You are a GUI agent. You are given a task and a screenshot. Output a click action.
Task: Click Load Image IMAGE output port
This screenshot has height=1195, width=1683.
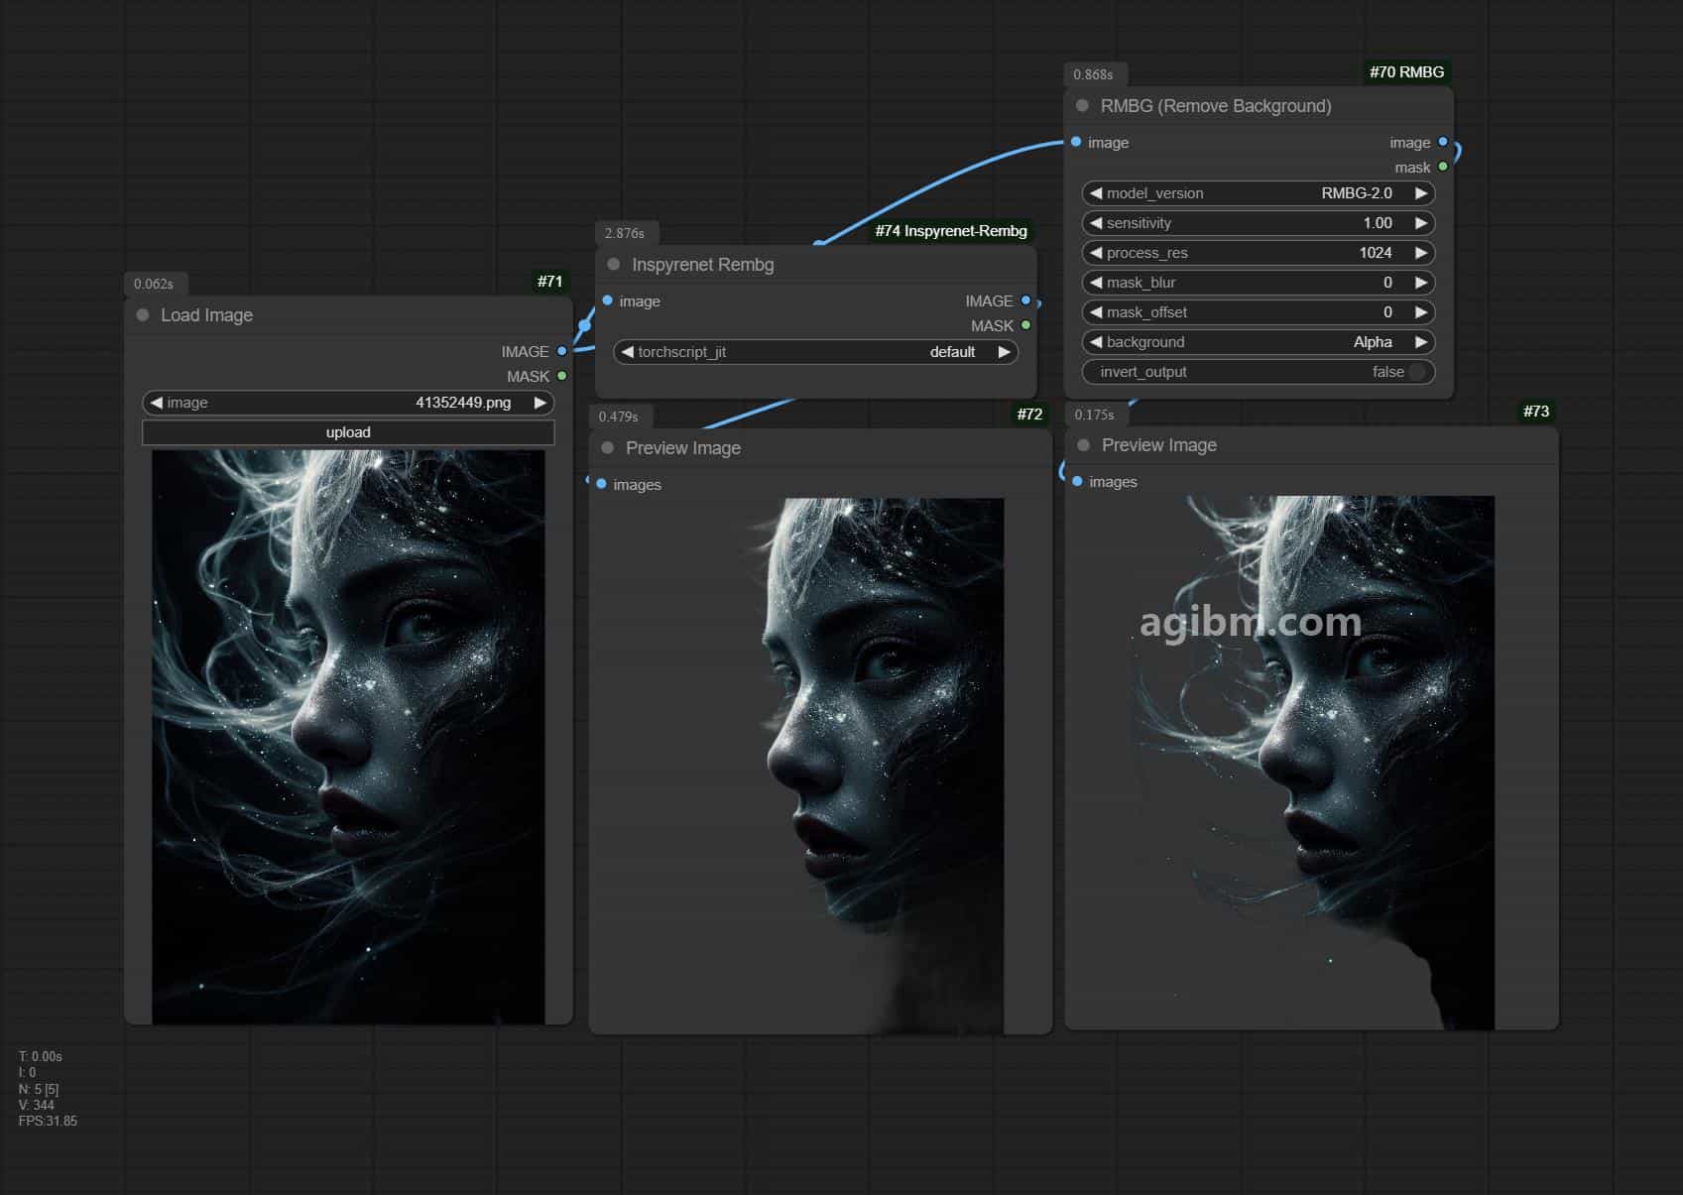click(562, 351)
